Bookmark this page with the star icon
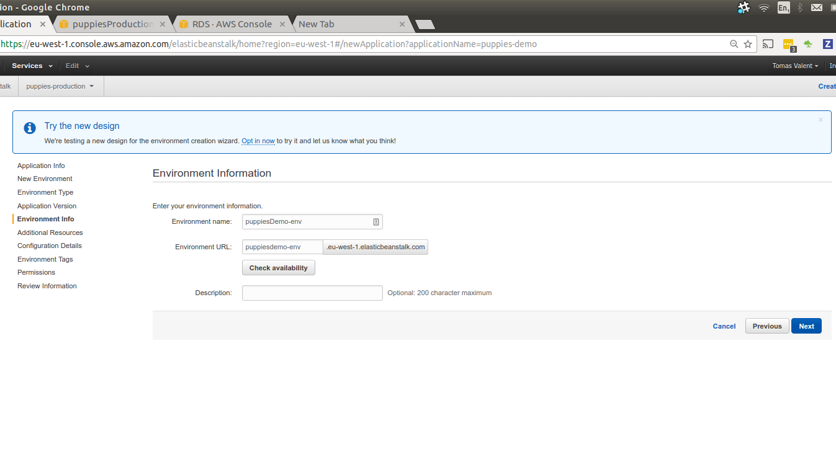The width and height of the screenshot is (836, 470). [x=748, y=44]
